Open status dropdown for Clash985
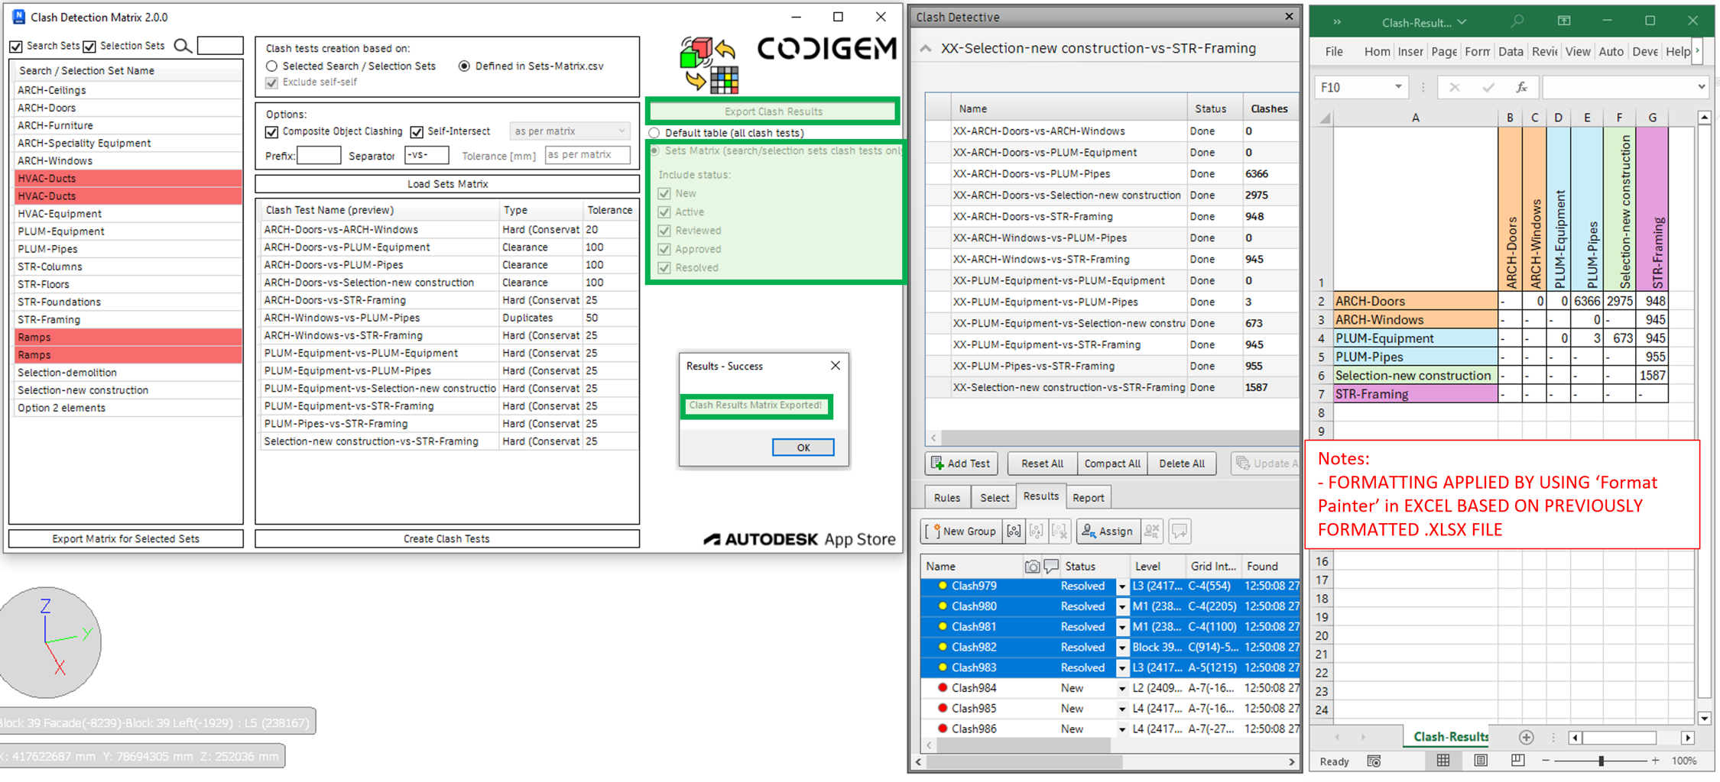Viewport: 1720px width, 782px height. coord(1121,709)
